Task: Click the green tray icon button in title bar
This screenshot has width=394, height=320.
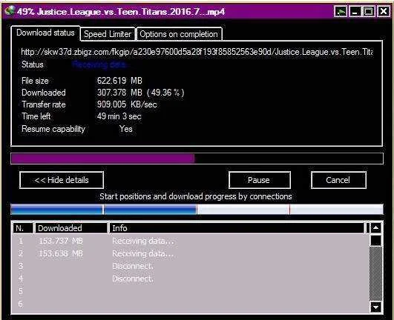Action: tap(341, 12)
